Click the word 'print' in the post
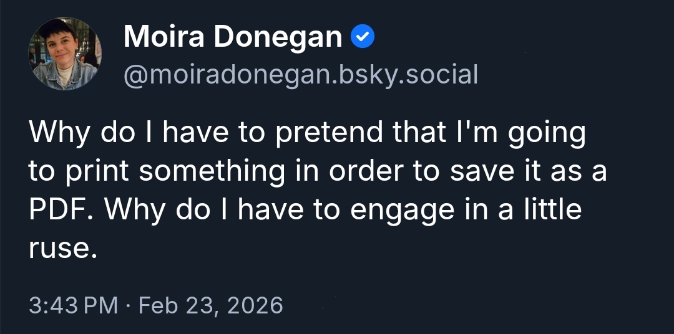The image size is (674, 334). [94, 173]
